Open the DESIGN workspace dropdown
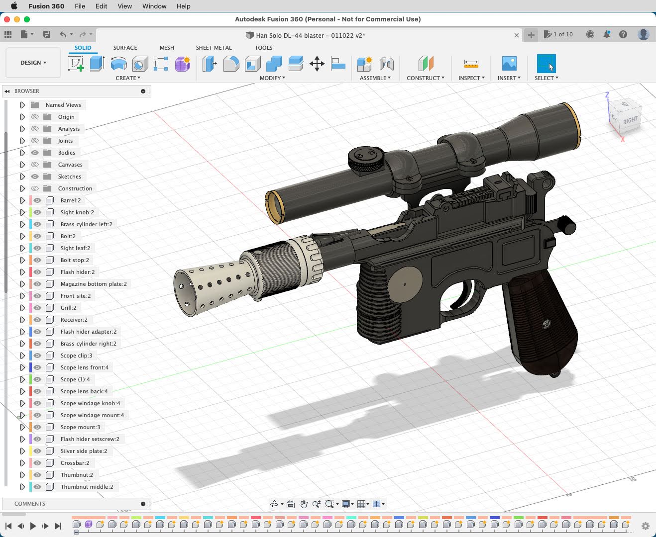The image size is (656, 537). [33, 63]
